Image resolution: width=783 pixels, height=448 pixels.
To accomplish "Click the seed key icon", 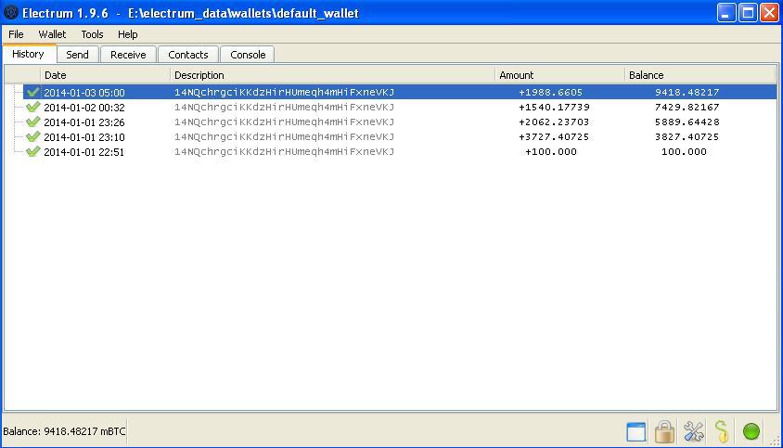I will point(722,431).
